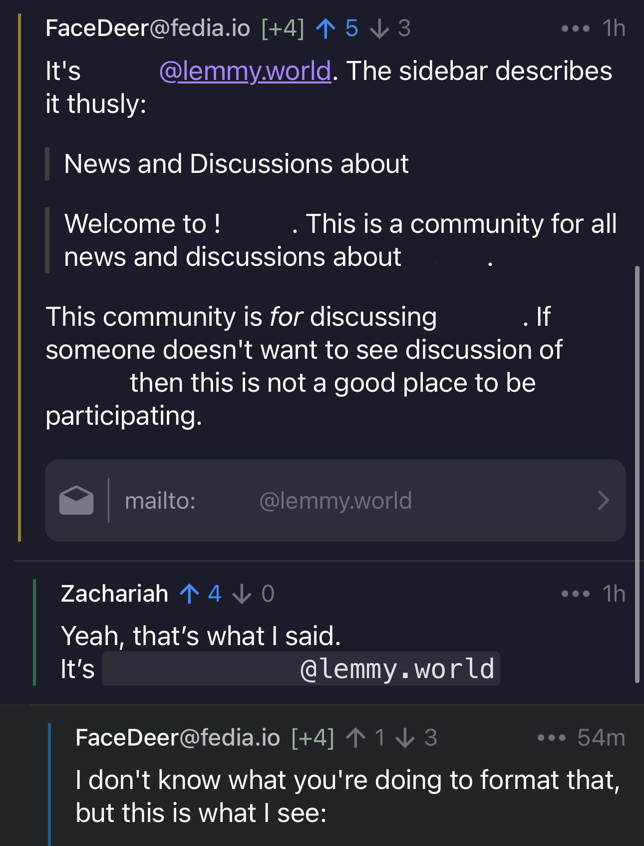
Task: Upvote FaceDeer's 54m reply
Action: click(356, 738)
